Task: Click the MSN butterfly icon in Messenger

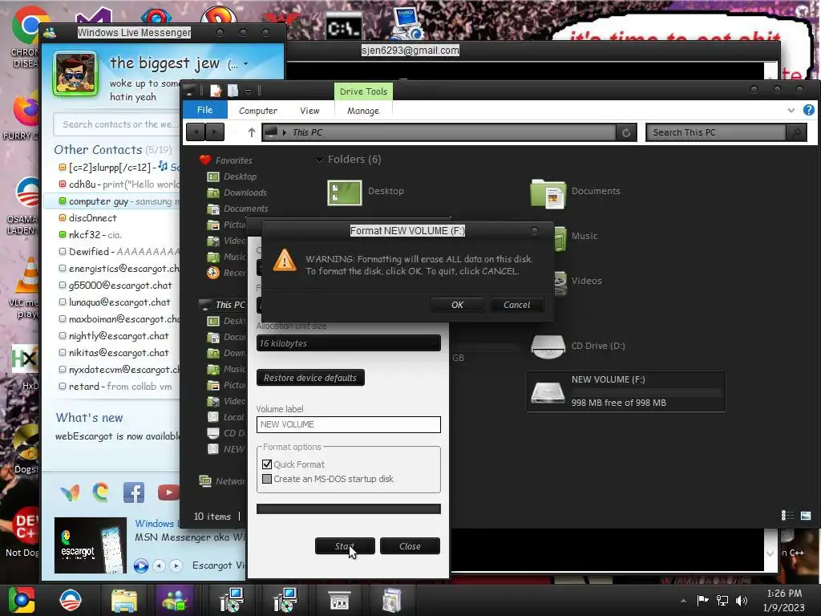Action: [70, 492]
